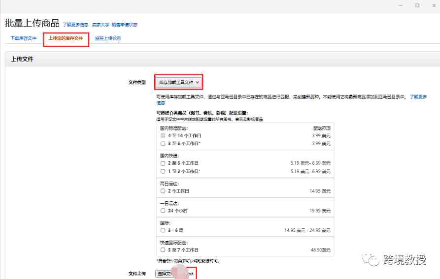Click the window minimize icon
Image resolution: width=440 pixels, height=279 pixels.
(x=401, y=5)
